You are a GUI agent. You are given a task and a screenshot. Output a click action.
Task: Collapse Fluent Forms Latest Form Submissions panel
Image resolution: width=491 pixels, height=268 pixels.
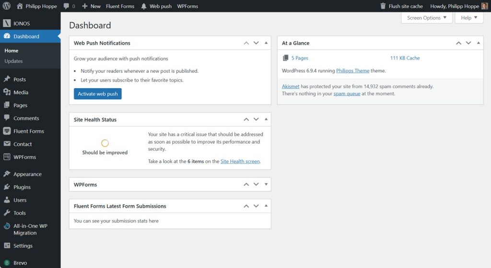pos(266,206)
